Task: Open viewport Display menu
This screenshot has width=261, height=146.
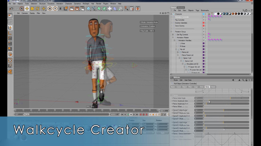Action: [32, 13]
